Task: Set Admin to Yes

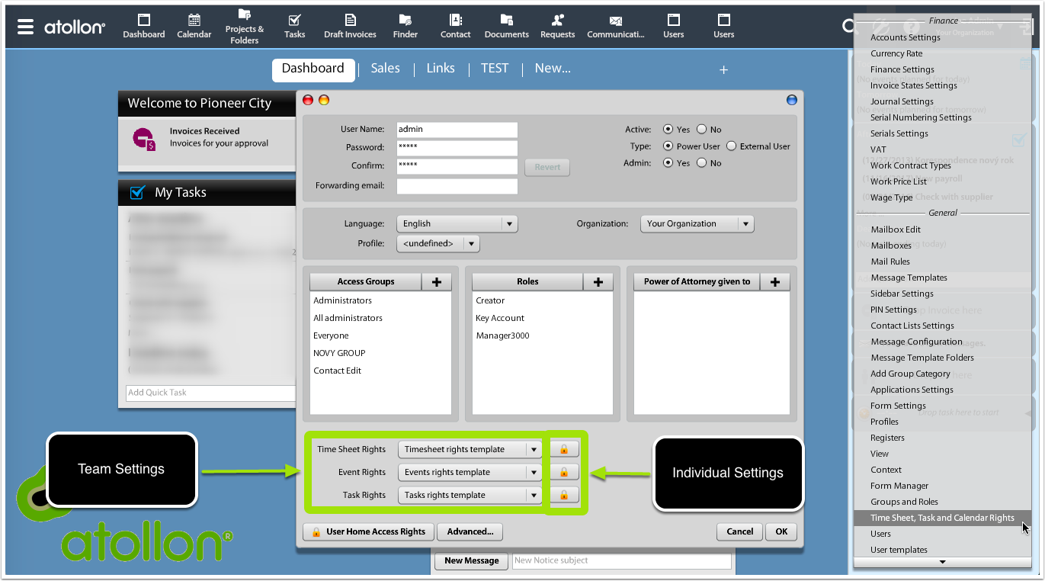Action: [x=668, y=163]
